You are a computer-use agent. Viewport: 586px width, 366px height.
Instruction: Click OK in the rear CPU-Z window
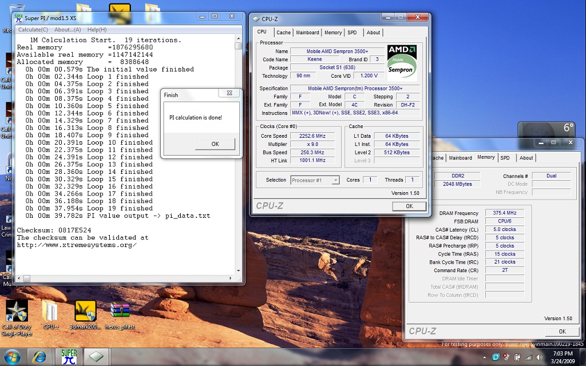pos(562,331)
